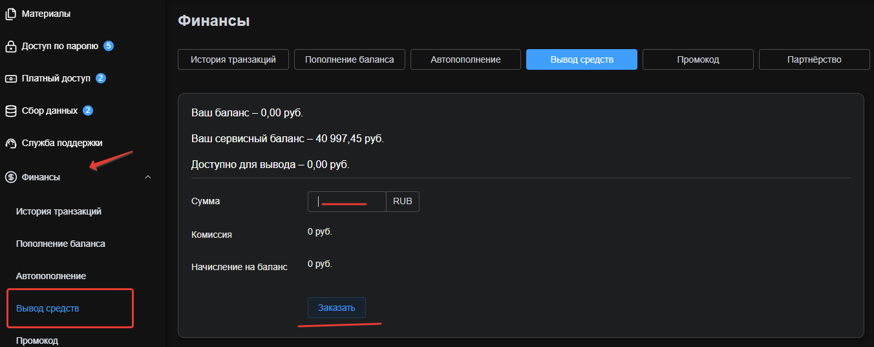Viewport: 874px width, 347px height.
Task: Click the money icon beside Платный доступ
Action: coord(10,79)
